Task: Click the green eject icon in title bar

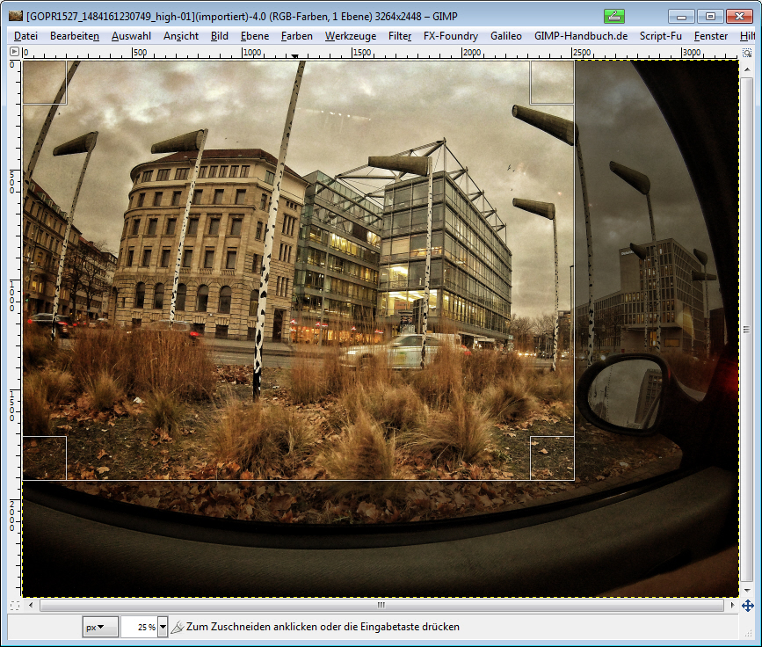Action: (x=614, y=16)
